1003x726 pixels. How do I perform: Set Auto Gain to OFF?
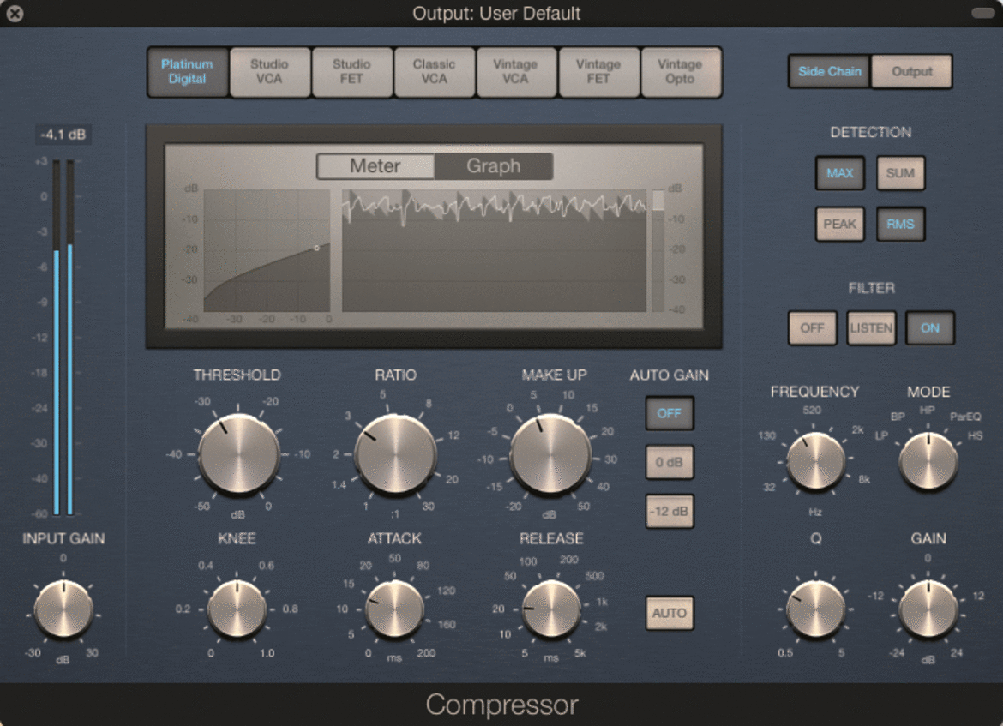point(669,414)
